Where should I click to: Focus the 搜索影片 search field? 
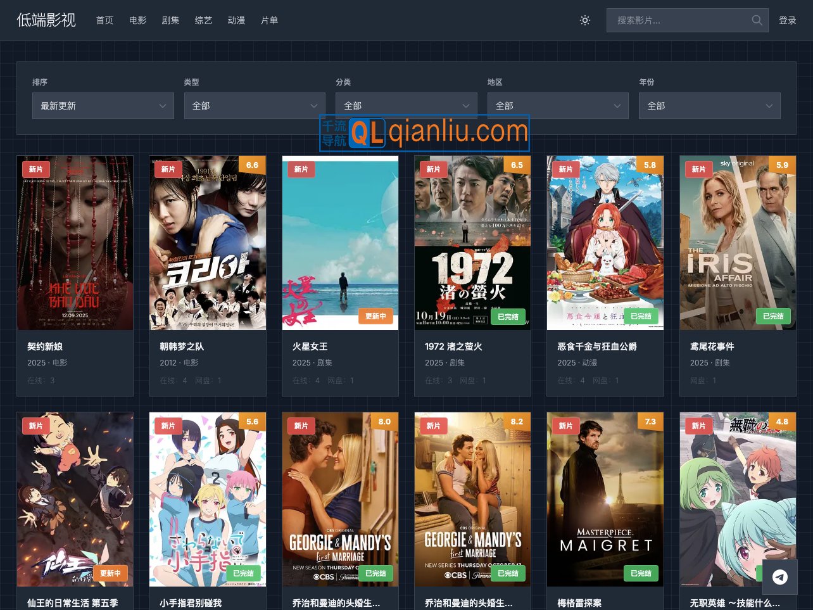[677, 20]
